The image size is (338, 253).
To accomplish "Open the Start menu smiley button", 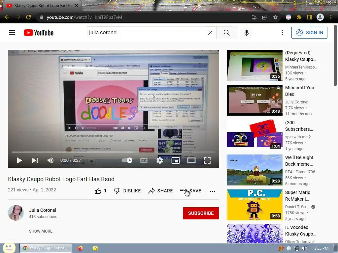I will [9, 248].
